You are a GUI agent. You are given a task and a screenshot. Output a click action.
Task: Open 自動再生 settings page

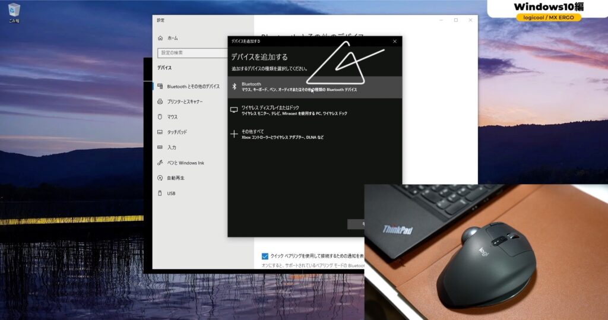pos(176,178)
